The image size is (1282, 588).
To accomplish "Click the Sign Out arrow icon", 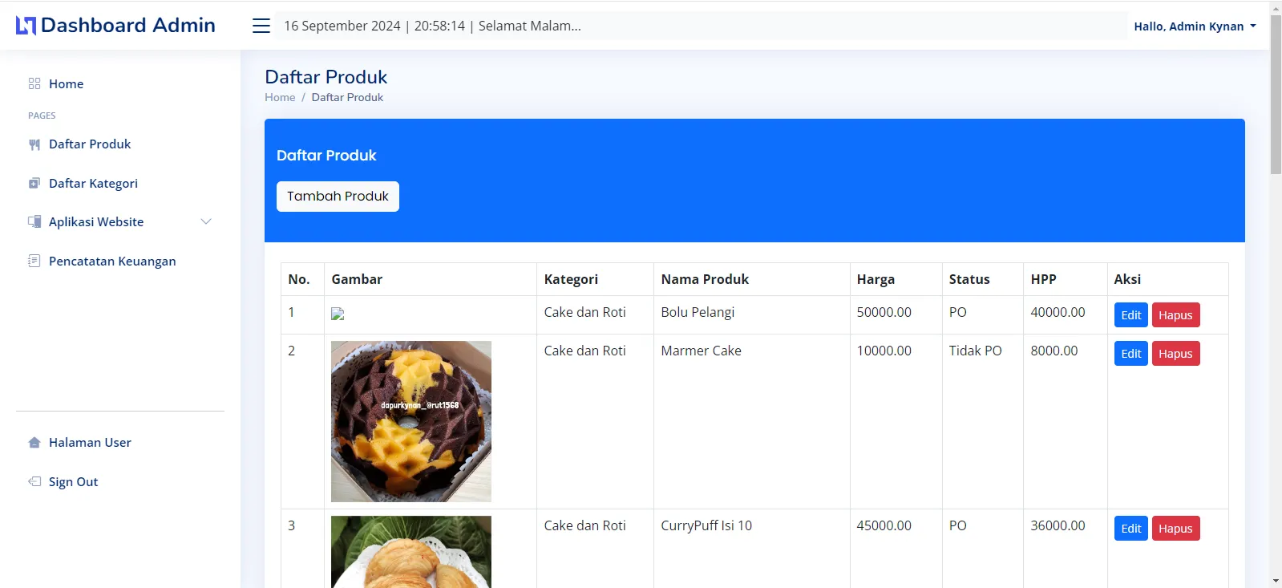I will coord(34,481).
